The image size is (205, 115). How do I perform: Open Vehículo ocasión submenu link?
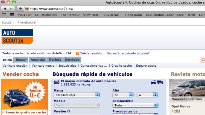click(x=15, y=66)
